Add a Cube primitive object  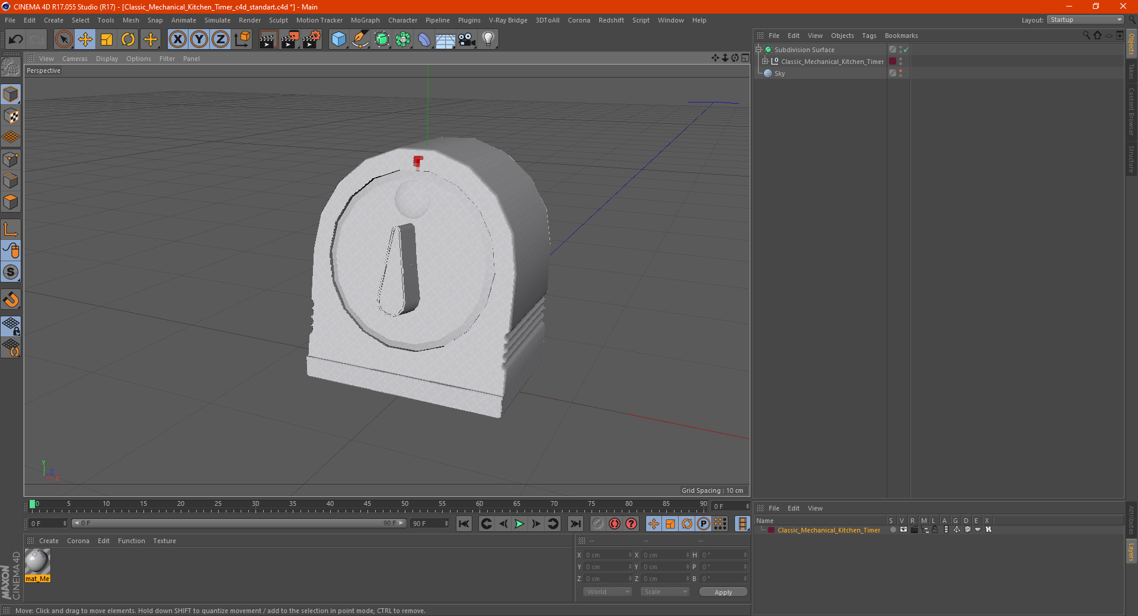(338, 40)
